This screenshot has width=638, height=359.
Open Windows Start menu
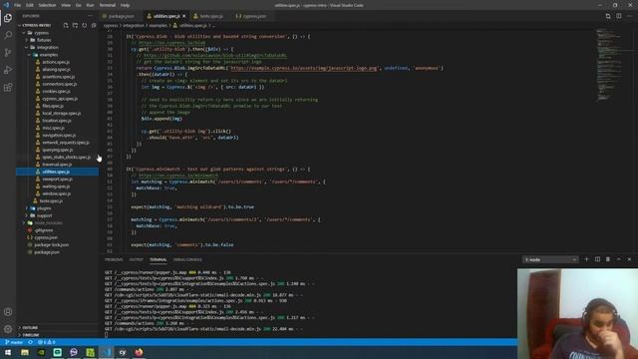coord(8,352)
